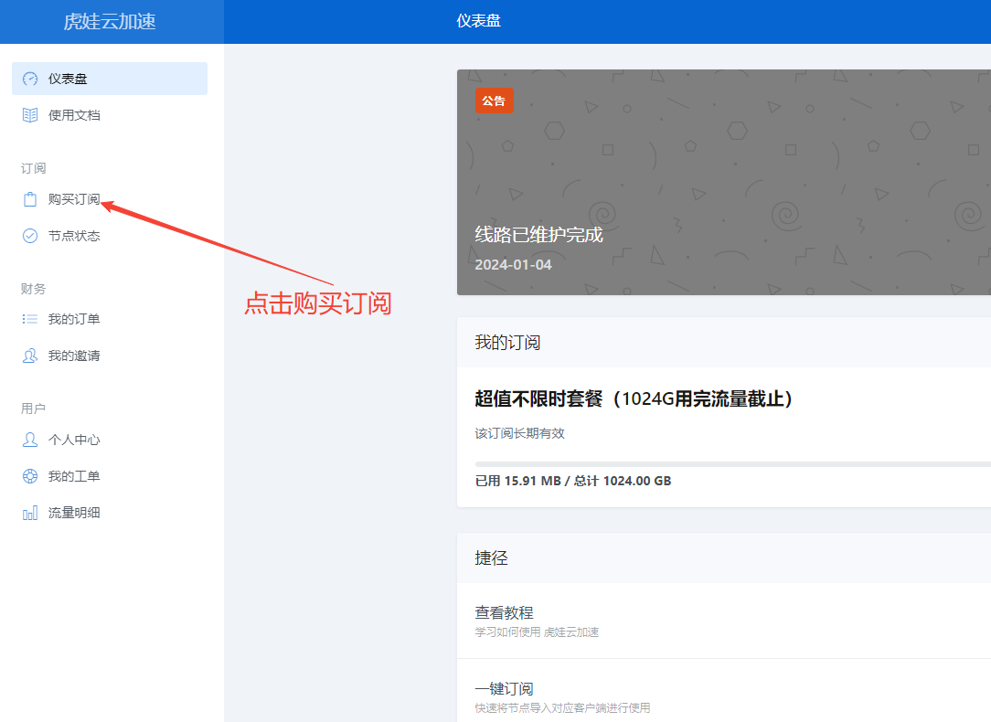Click the user icon beside 个人中心
Image resolution: width=991 pixels, height=722 pixels.
point(30,440)
